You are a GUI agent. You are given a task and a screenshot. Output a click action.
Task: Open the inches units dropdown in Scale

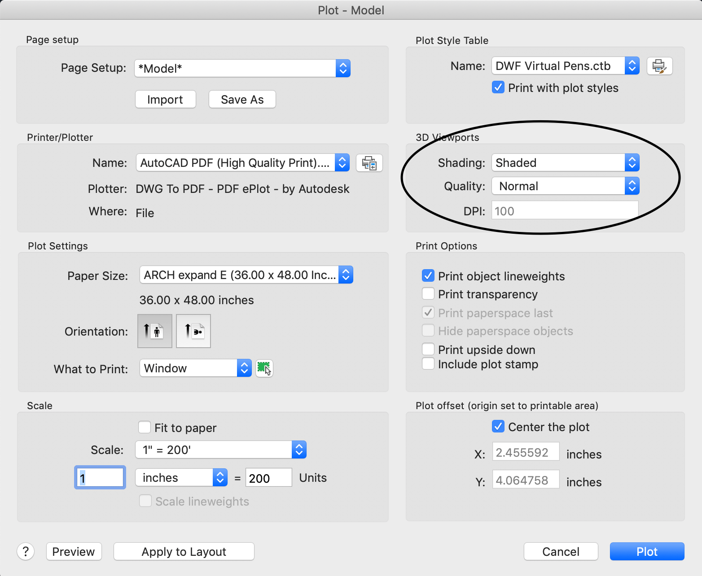(x=181, y=477)
